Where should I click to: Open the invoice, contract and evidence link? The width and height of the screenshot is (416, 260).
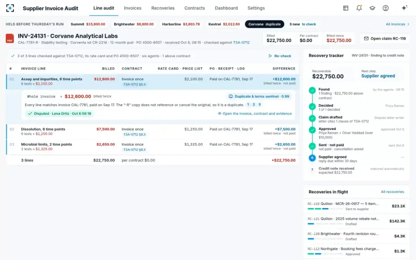click(255, 113)
